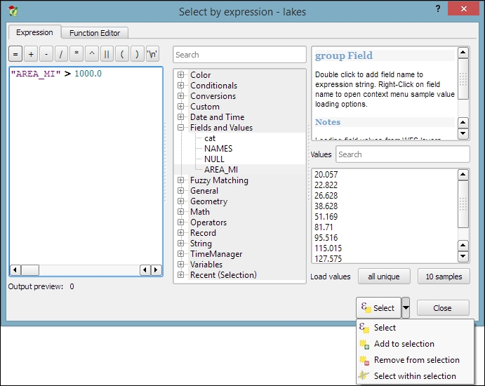485x386 pixels.
Task: Close window with red X button
Action: pyautogui.click(x=463, y=8)
